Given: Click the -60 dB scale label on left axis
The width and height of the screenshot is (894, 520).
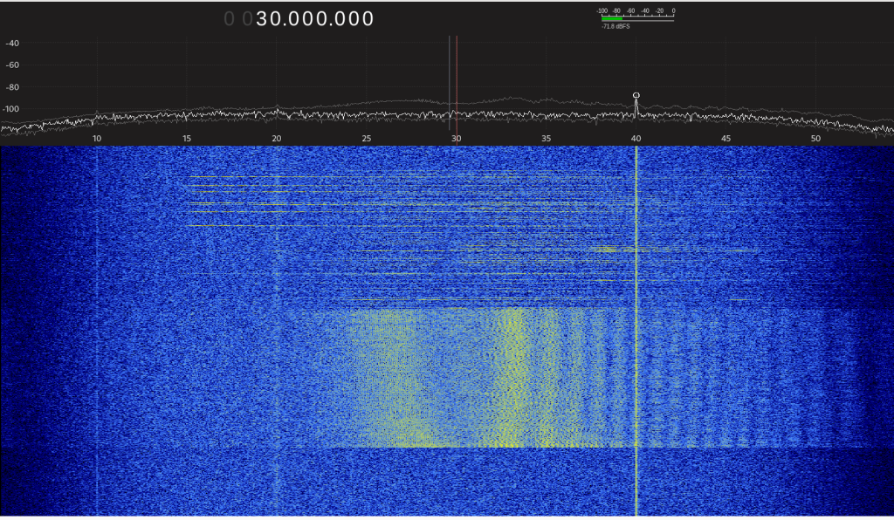Looking at the screenshot, I should pyautogui.click(x=12, y=65).
